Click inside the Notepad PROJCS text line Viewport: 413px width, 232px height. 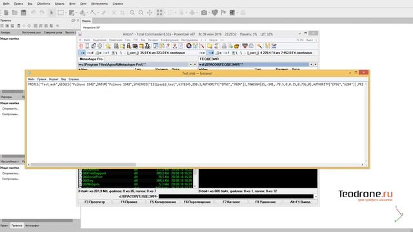click(x=196, y=84)
